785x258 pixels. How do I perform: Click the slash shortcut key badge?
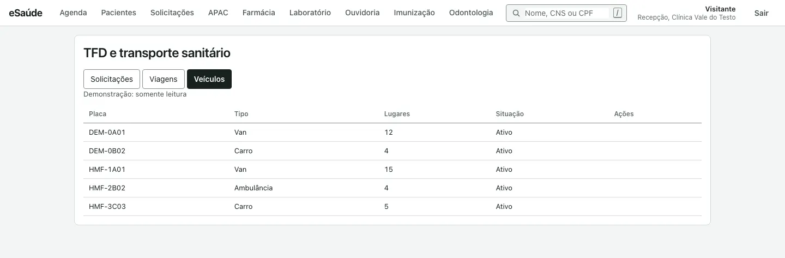617,13
